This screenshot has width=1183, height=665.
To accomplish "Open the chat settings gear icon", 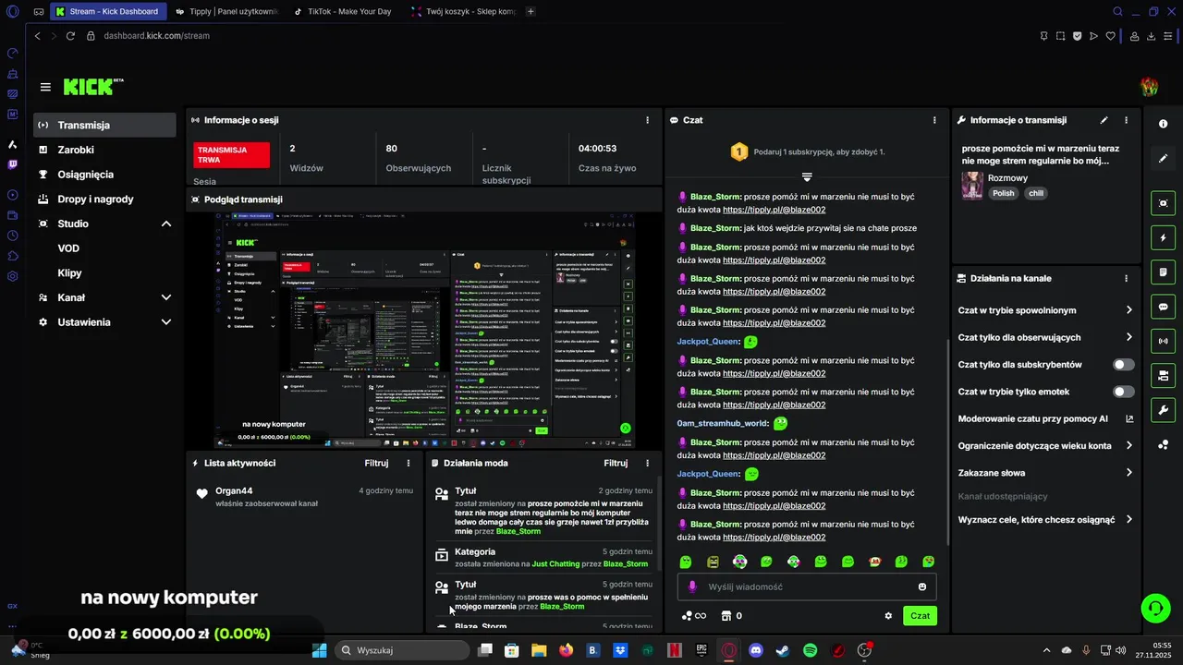I will pos(888,616).
